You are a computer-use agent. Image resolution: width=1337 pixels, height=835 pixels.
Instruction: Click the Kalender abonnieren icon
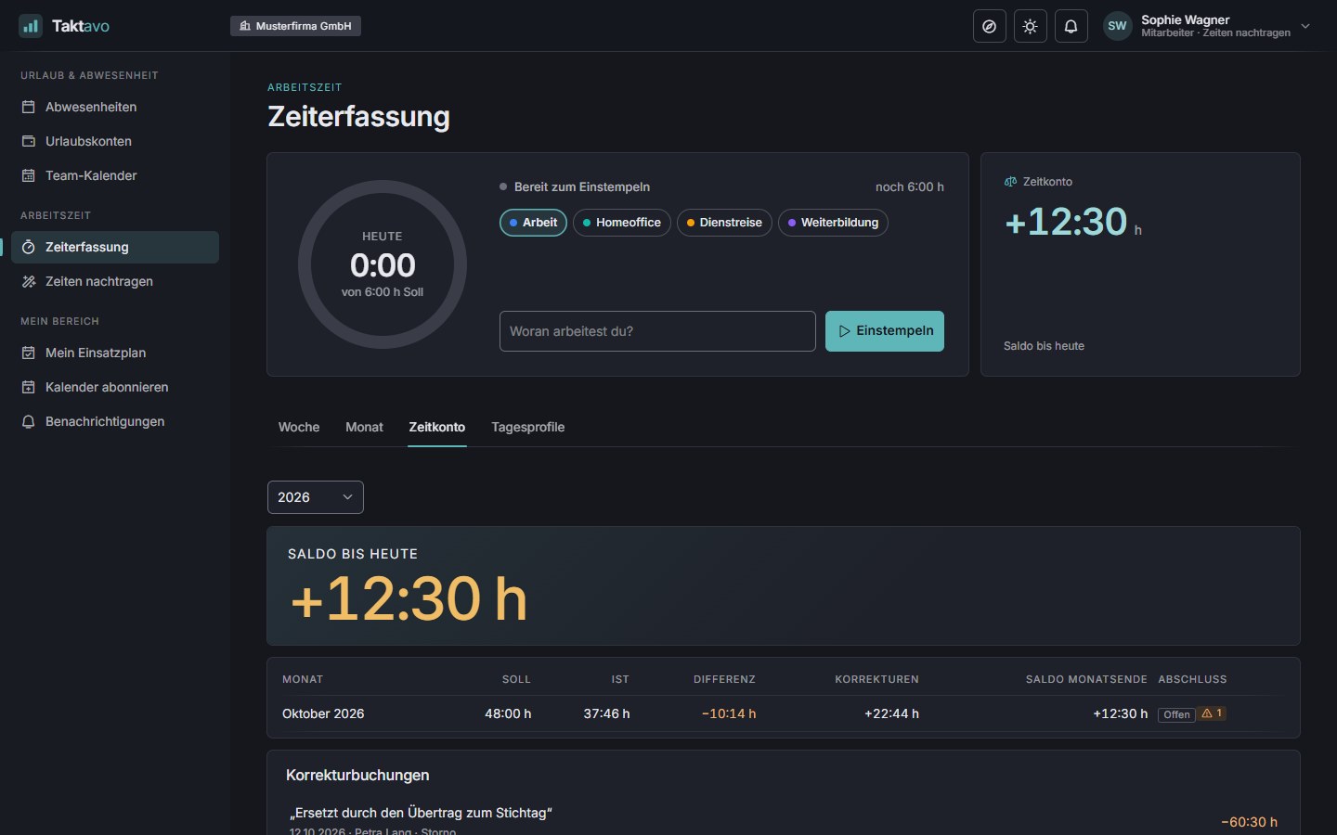click(x=29, y=387)
